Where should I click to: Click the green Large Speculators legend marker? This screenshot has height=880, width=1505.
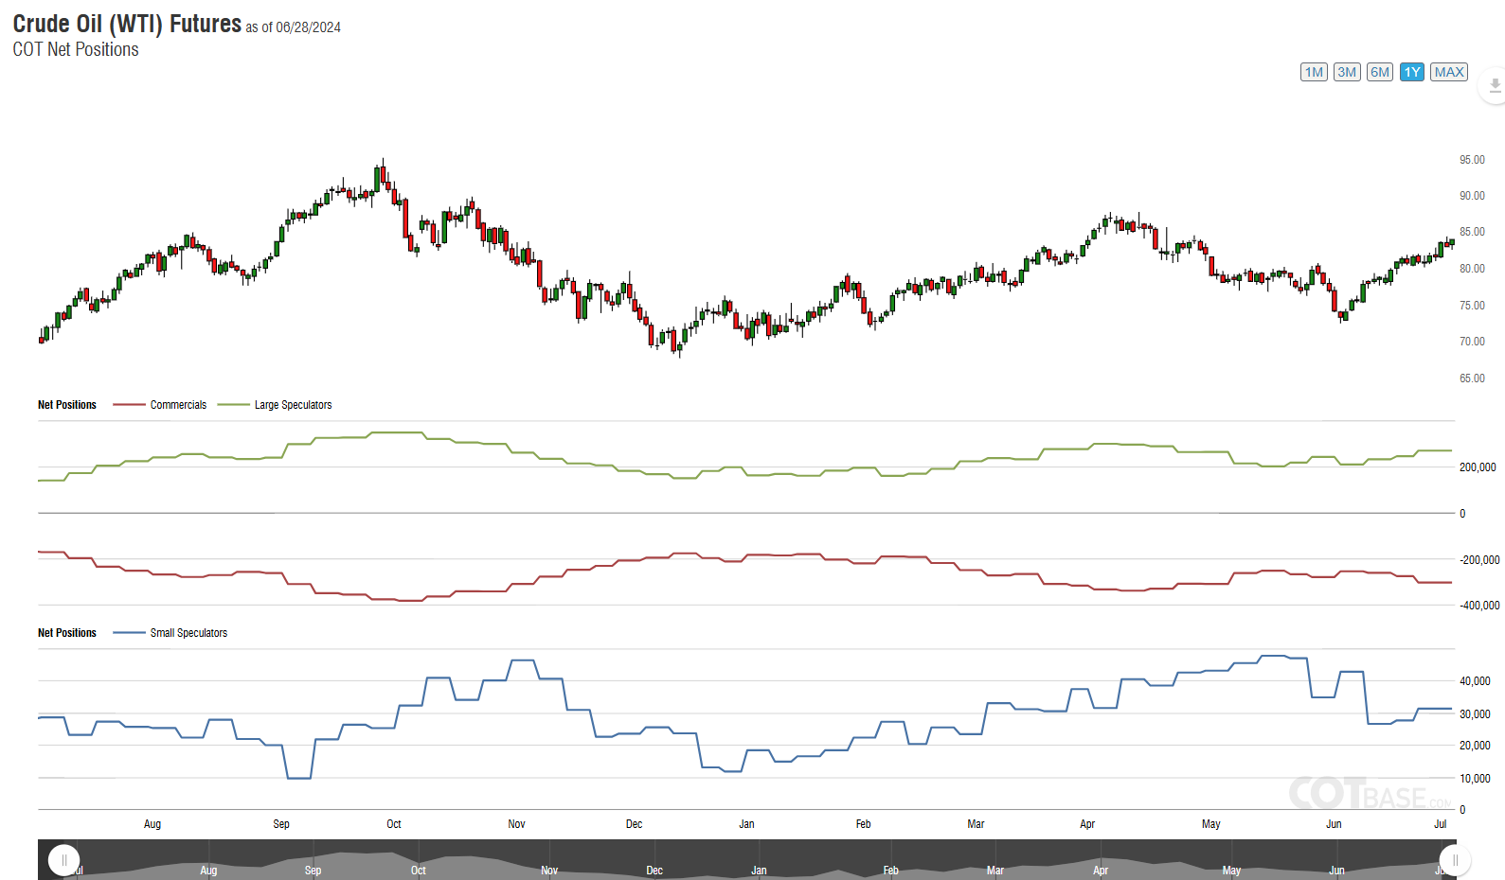[233, 405]
